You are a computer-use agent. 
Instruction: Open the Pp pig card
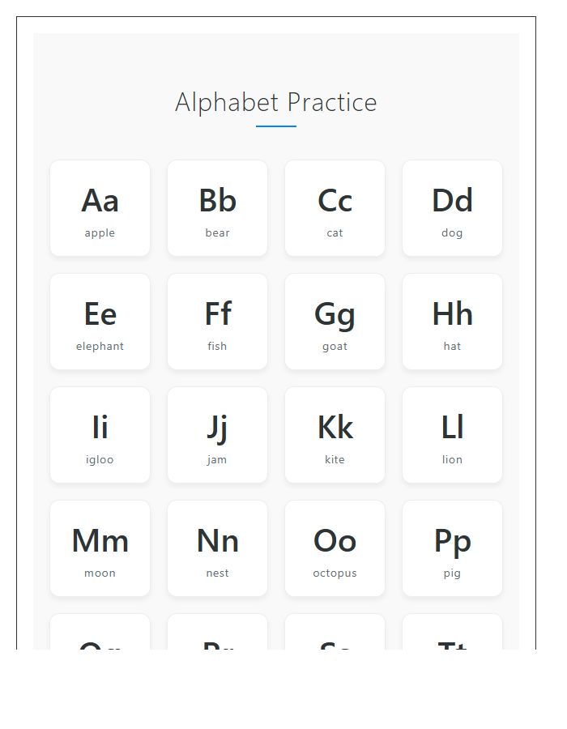(x=452, y=548)
